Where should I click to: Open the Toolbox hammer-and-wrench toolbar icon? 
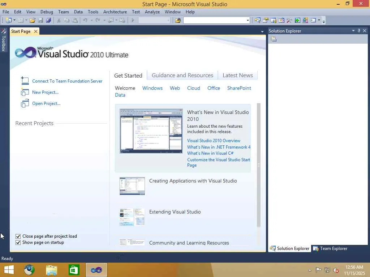click(x=289, y=20)
